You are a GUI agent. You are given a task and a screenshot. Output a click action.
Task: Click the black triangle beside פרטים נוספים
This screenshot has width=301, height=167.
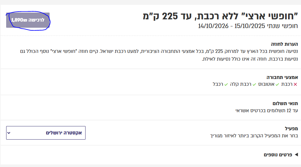coord(296,155)
